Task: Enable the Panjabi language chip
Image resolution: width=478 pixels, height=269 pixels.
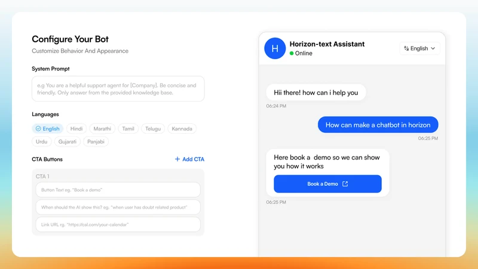Action: [x=96, y=142]
